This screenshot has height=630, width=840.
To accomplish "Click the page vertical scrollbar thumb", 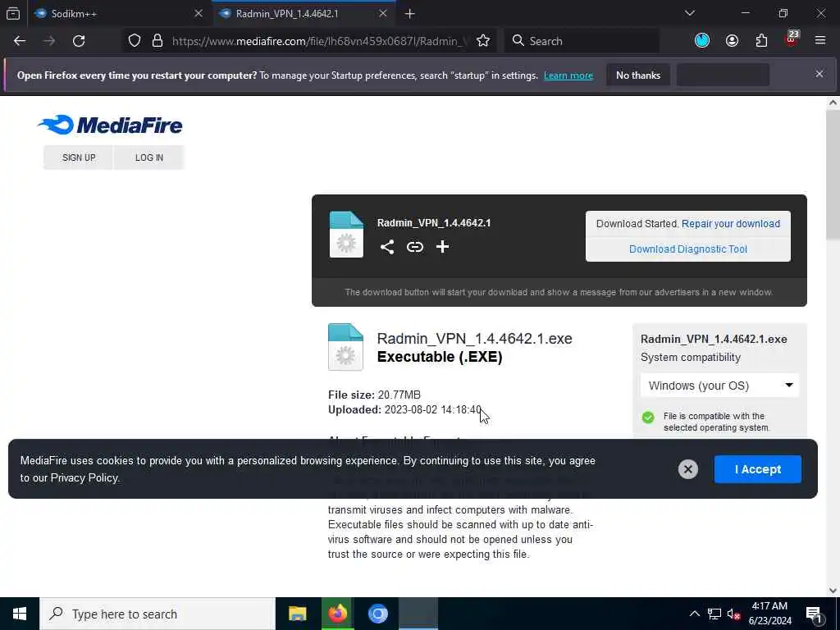I will click(x=833, y=174).
